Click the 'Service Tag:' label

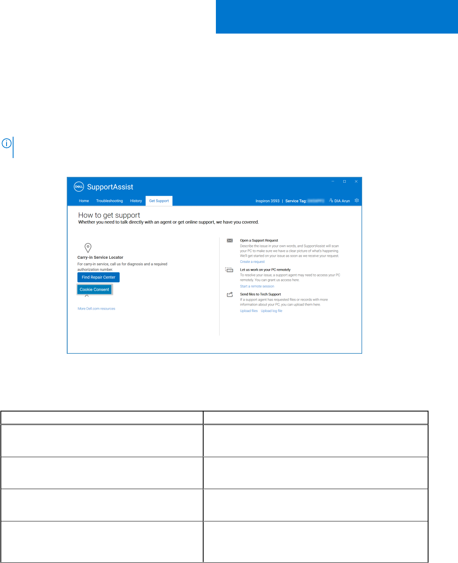tap(296, 201)
